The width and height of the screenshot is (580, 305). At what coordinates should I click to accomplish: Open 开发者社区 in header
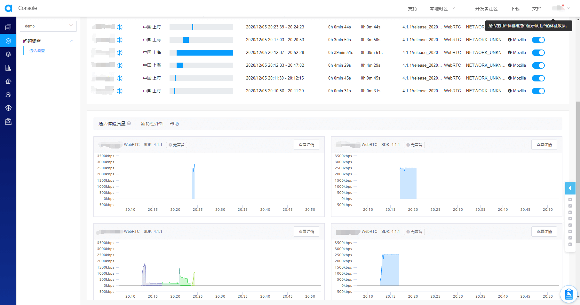coord(486,9)
